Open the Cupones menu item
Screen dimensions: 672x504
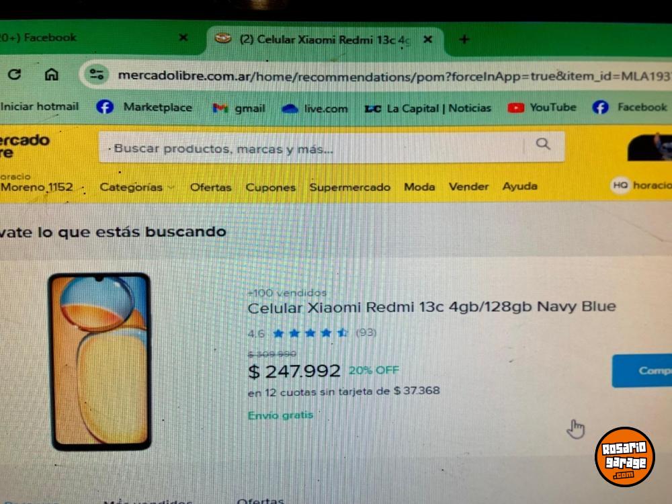tap(270, 187)
